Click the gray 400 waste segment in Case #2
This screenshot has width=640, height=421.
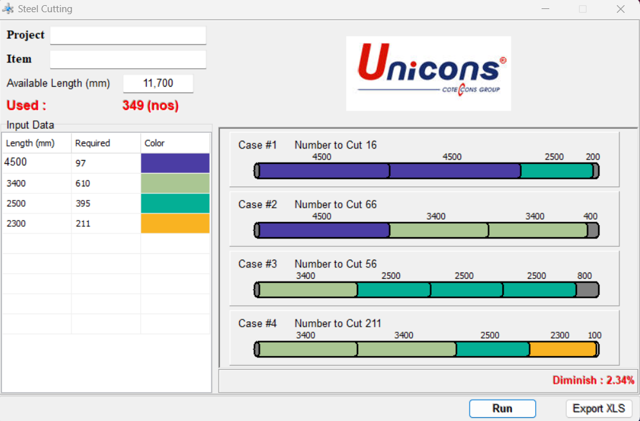click(593, 231)
